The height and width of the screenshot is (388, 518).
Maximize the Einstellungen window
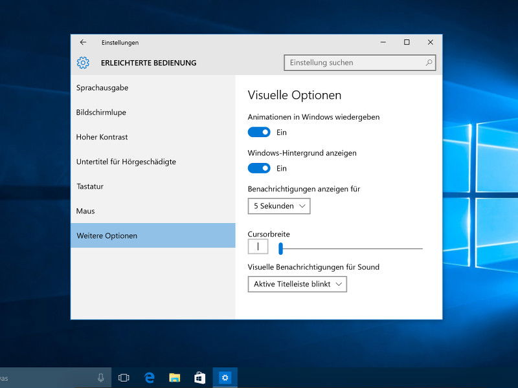pos(407,42)
